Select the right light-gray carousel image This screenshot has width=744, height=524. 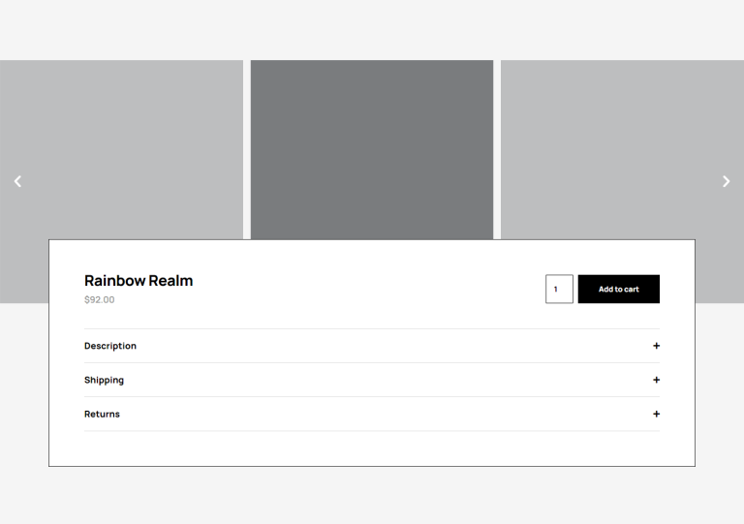(x=622, y=145)
